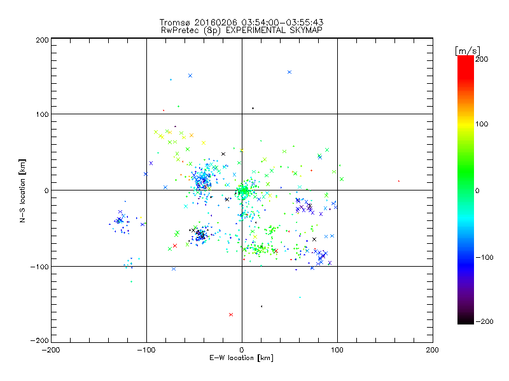Screen dimensions: 509x381
Task: Click the blue X marker at top right
Action: tap(289, 72)
